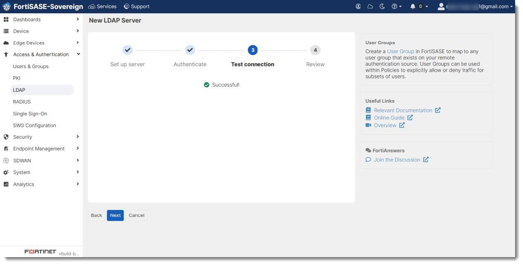Open the notifications bell dropdown
Image resolution: width=523 pixels, height=265 pixels.
tap(419, 7)
